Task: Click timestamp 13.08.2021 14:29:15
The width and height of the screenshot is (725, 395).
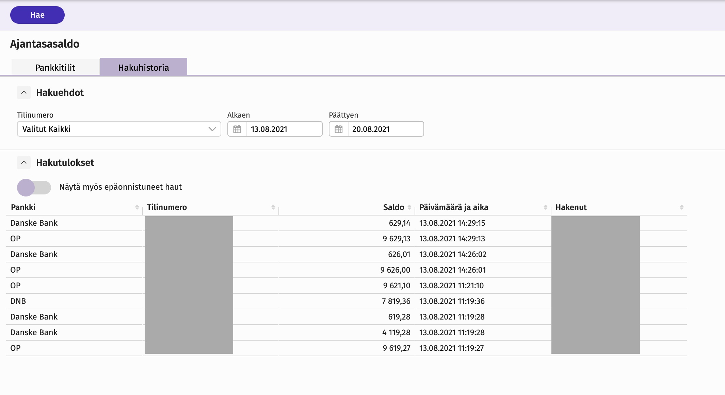Action: [452, 223]
